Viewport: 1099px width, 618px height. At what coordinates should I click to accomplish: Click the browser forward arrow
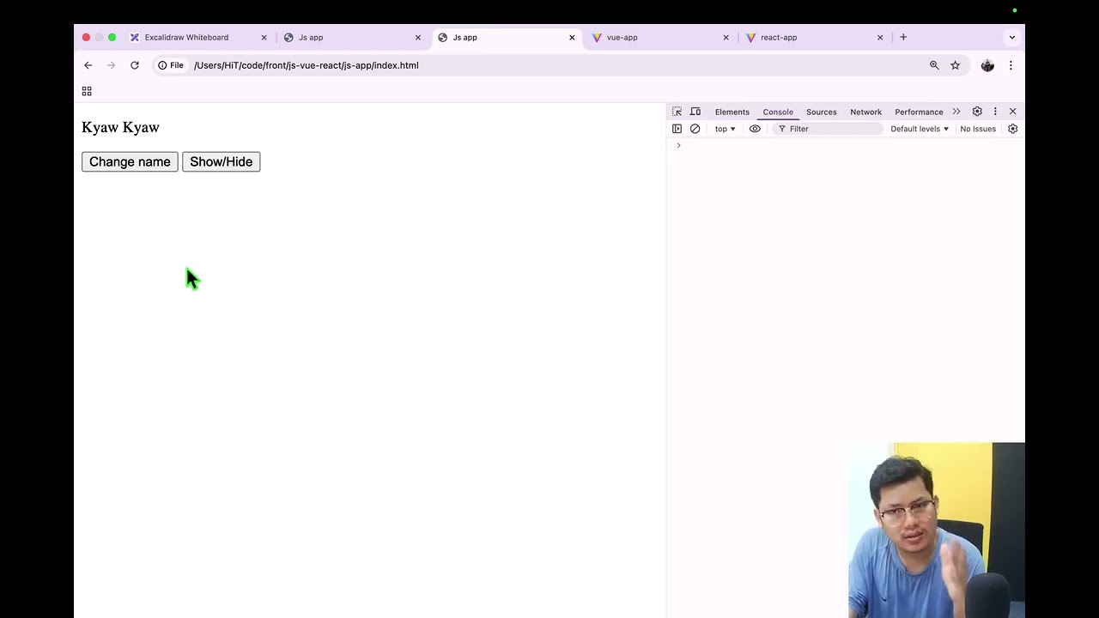click(x=111, y=65)
